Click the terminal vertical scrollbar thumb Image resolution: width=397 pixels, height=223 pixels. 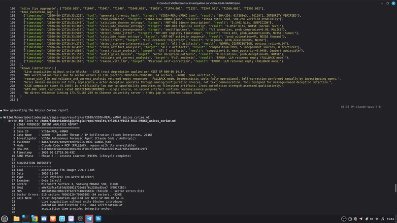[396, 188]
